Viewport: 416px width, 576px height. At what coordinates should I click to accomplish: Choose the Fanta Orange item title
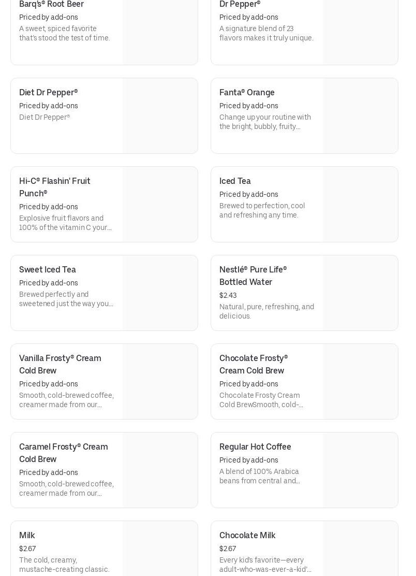click(247, 93)
